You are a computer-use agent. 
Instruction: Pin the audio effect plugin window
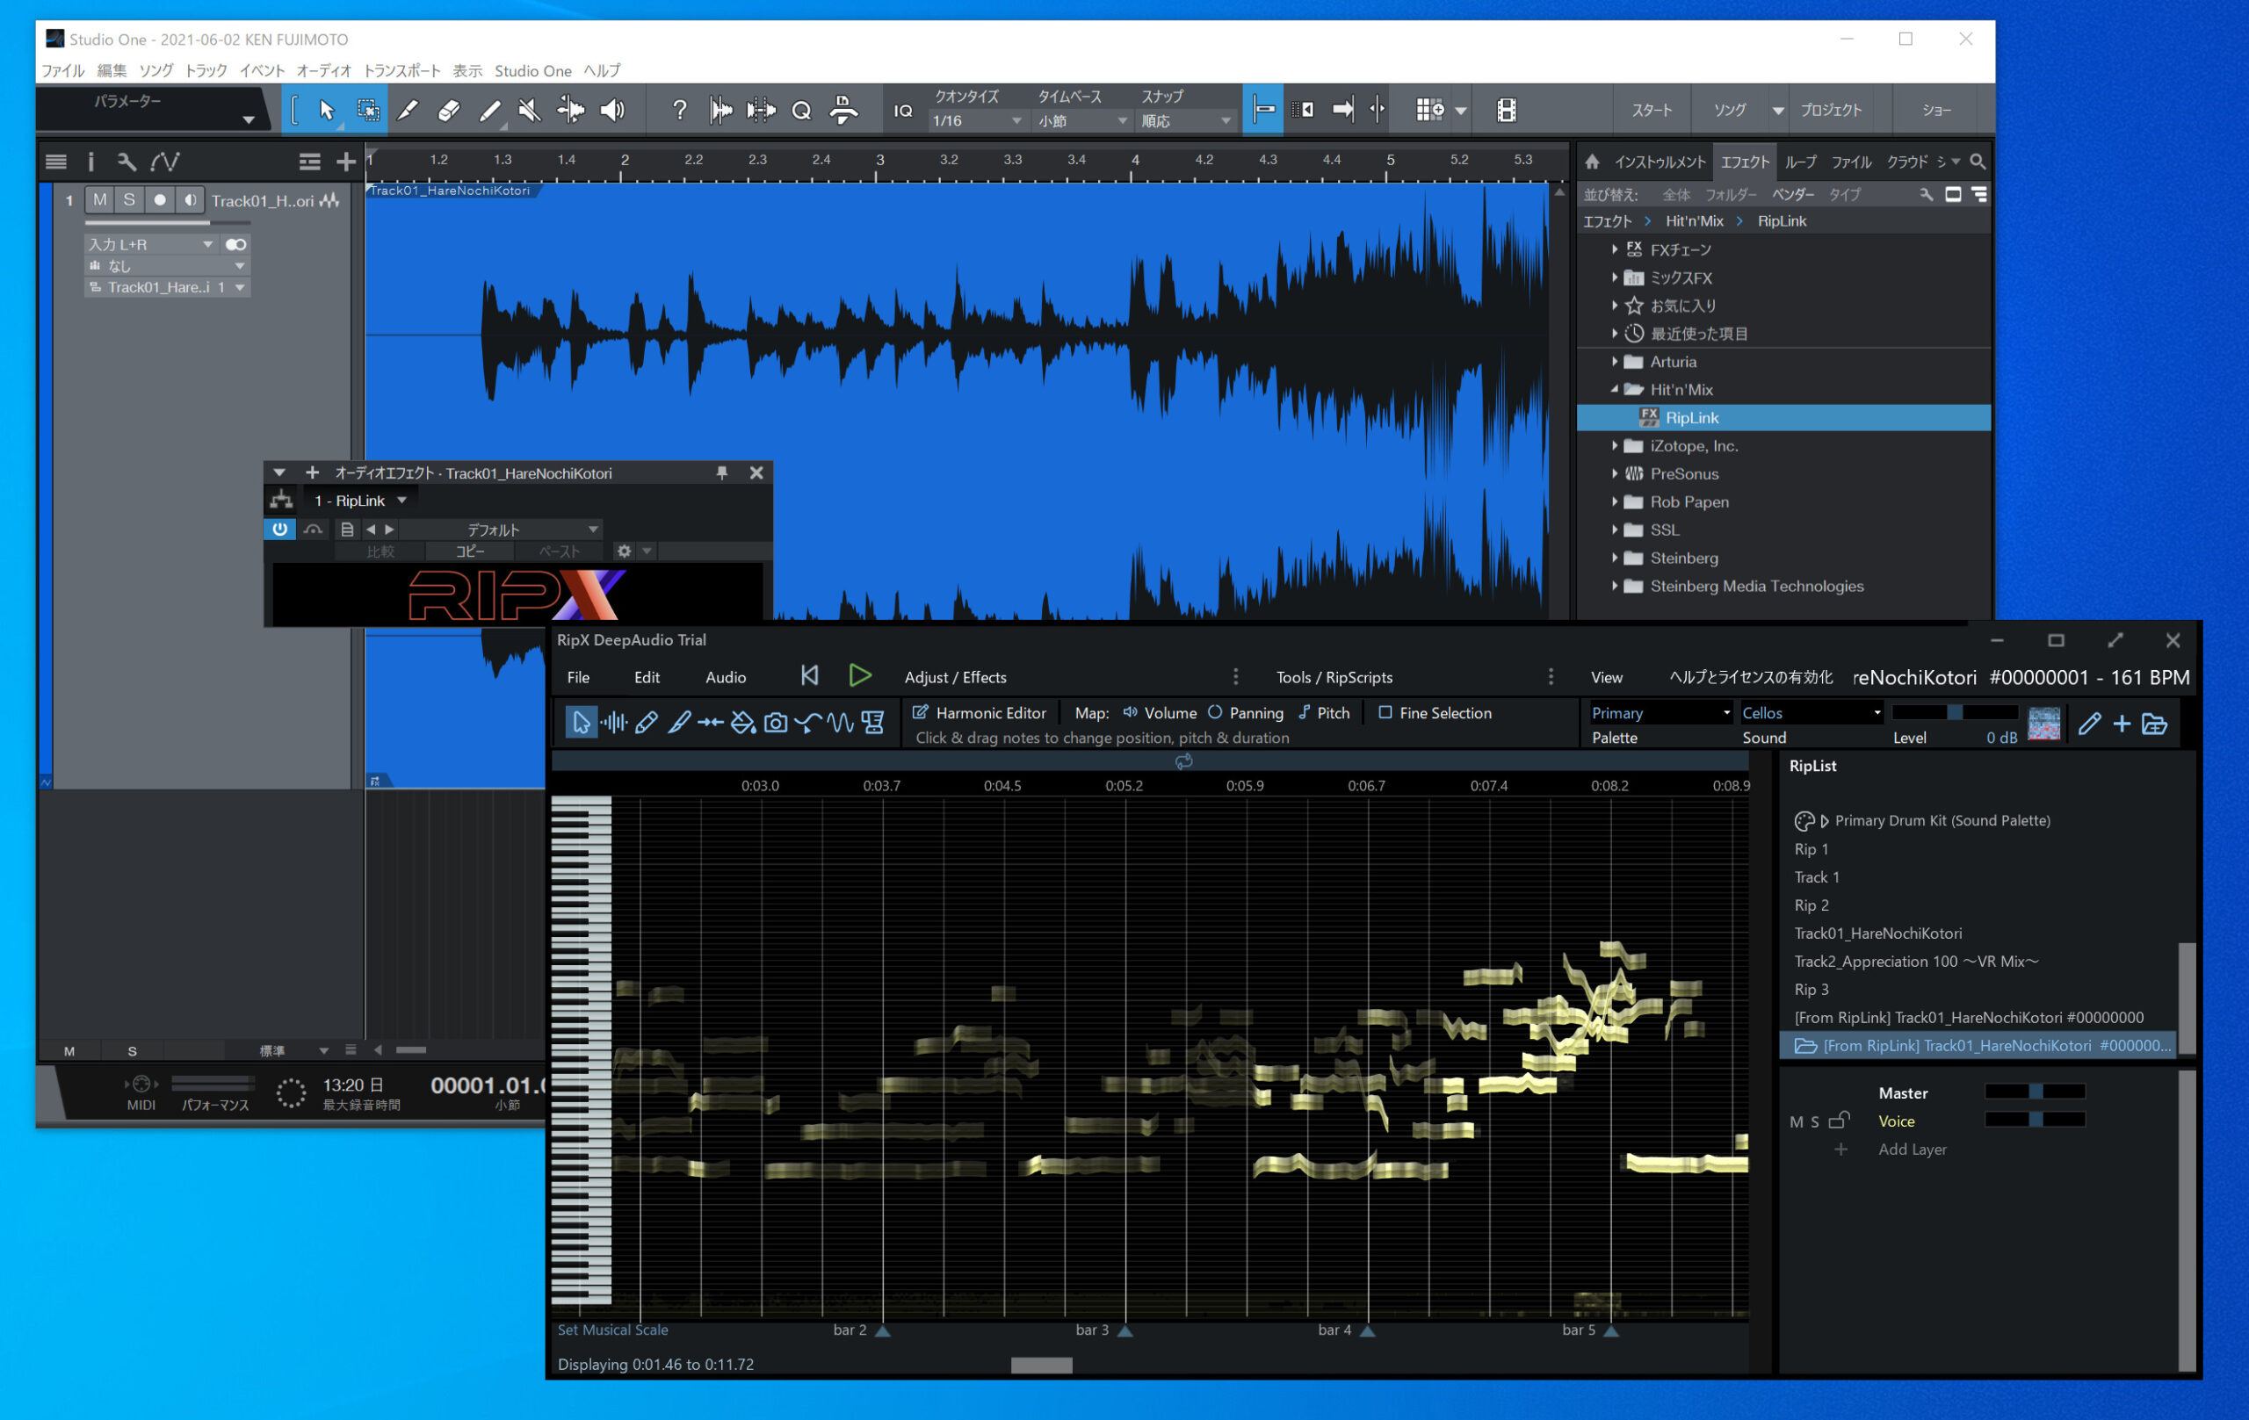pyautogui.click(x=722, y=473)
